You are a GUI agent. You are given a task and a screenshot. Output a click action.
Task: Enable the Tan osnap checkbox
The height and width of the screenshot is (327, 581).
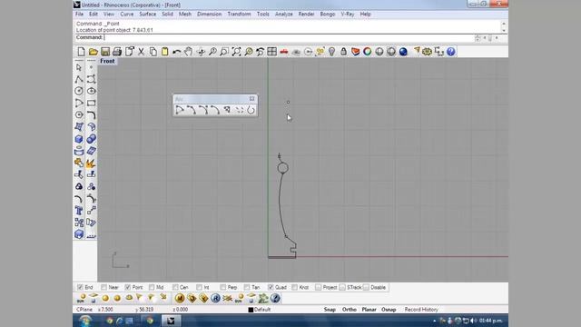(x=247, y=287)
